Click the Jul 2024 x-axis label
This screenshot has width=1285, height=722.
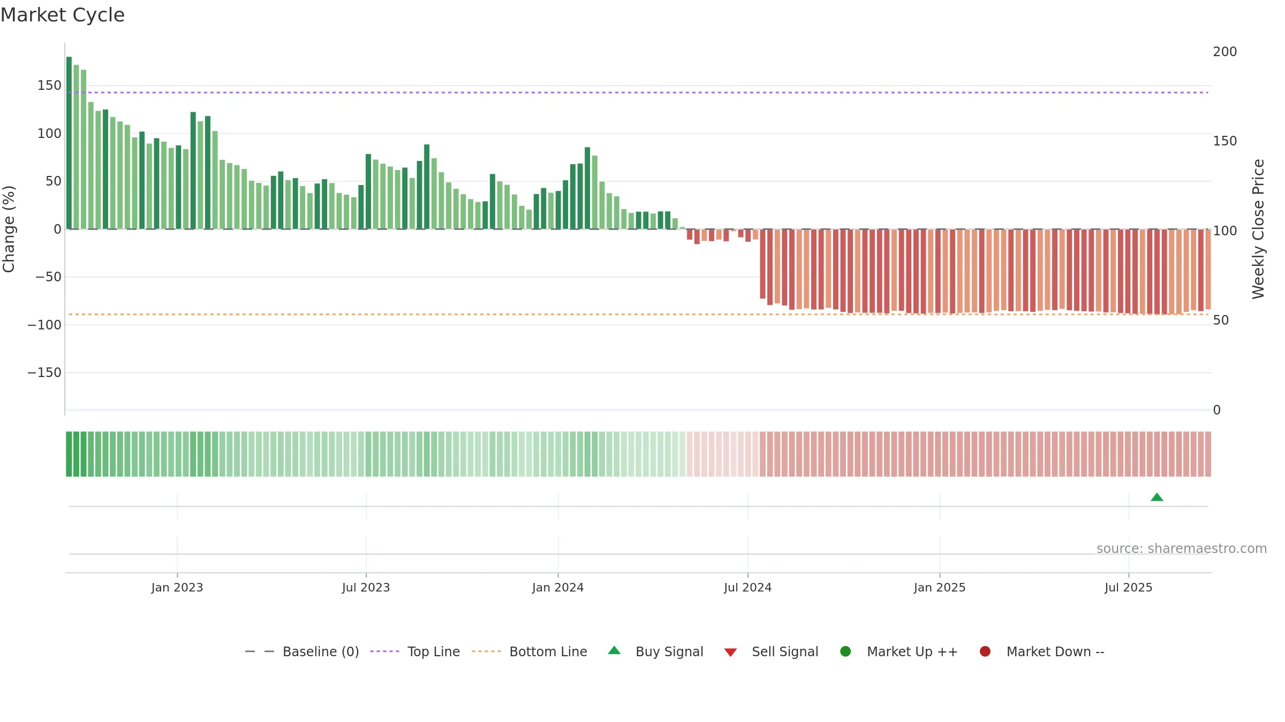pyautogui.click(x=748, y=588)
